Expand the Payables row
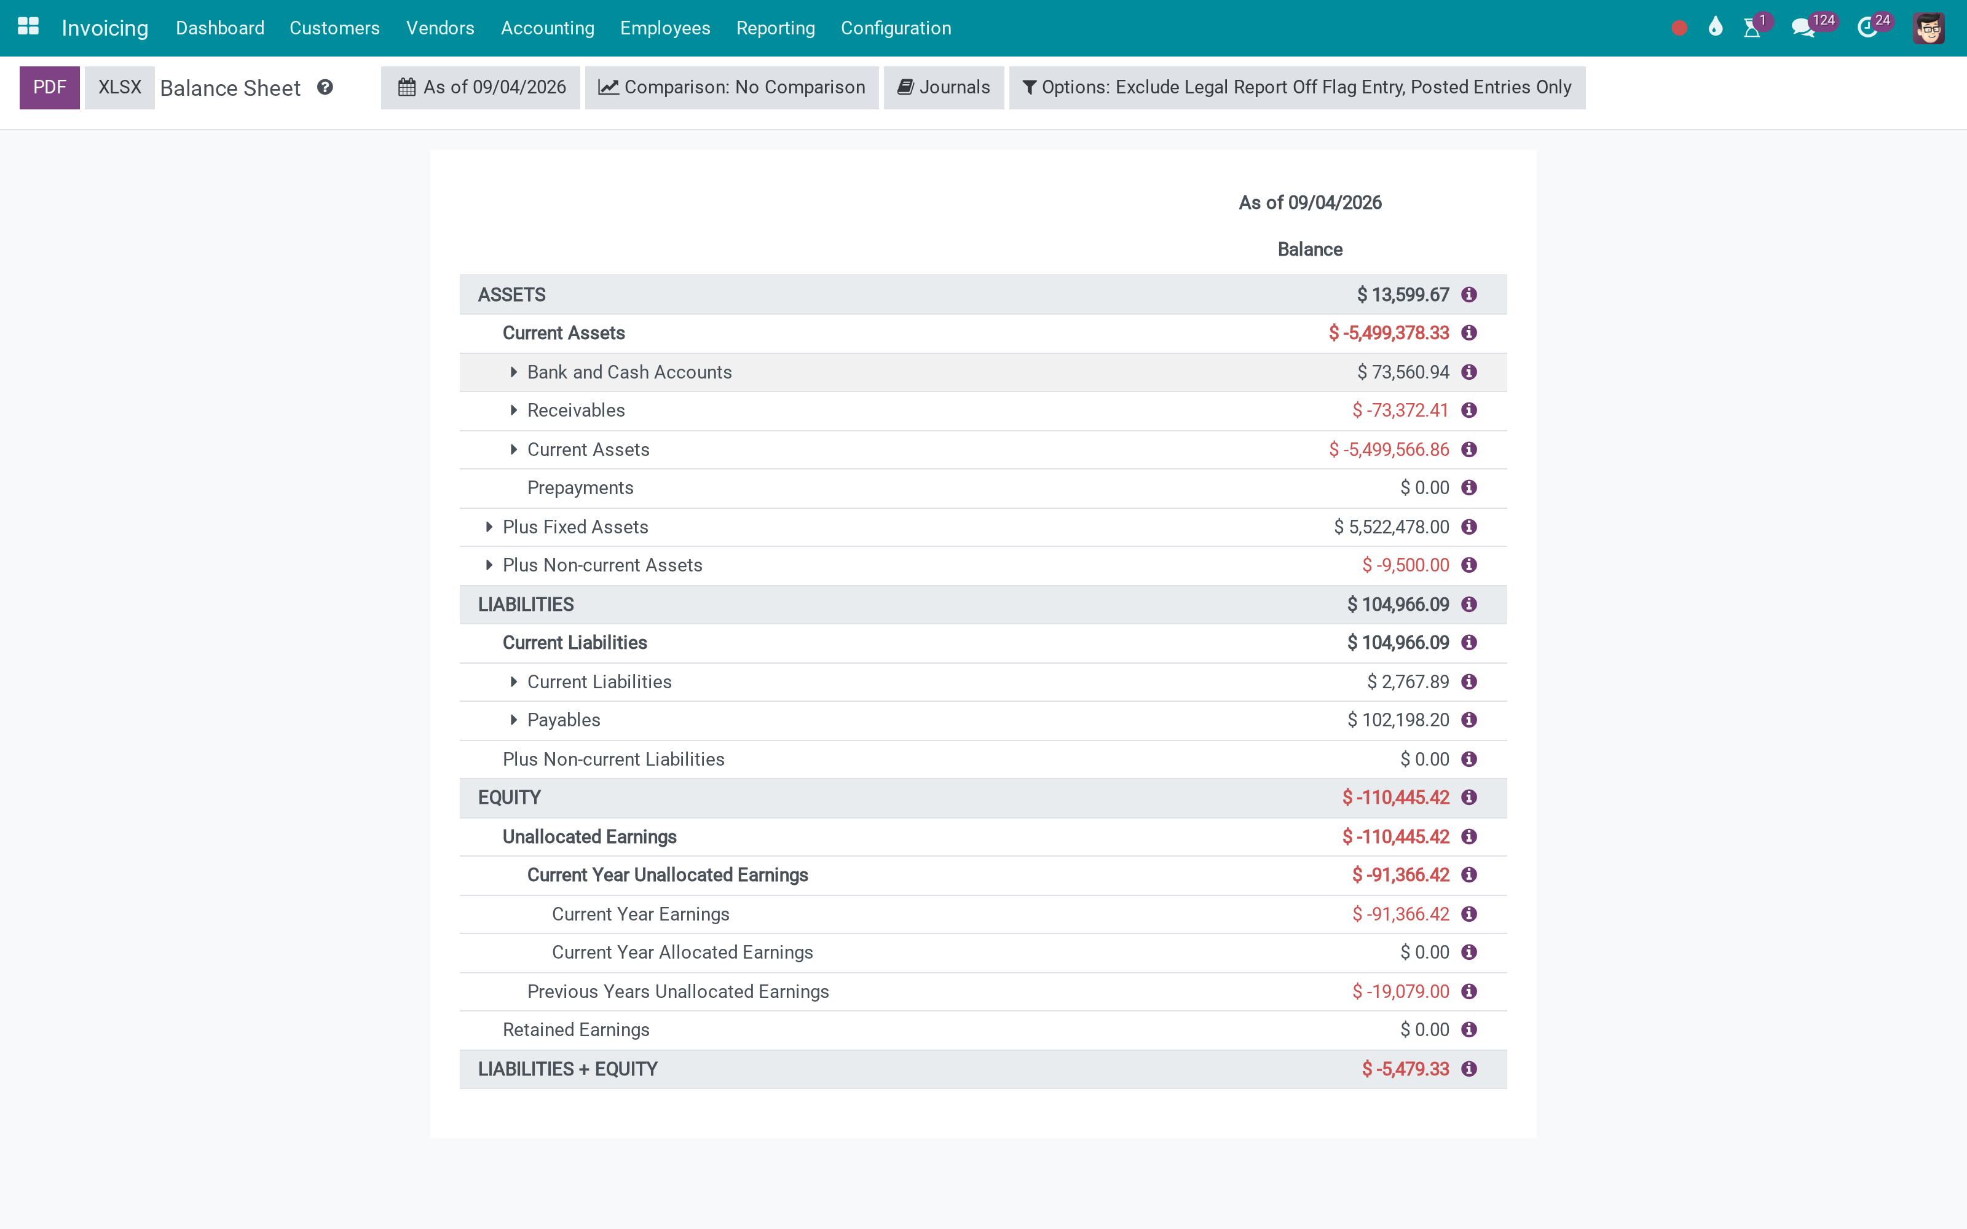 514,720
